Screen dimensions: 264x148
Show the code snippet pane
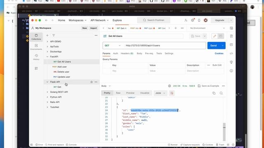[231, 53]
